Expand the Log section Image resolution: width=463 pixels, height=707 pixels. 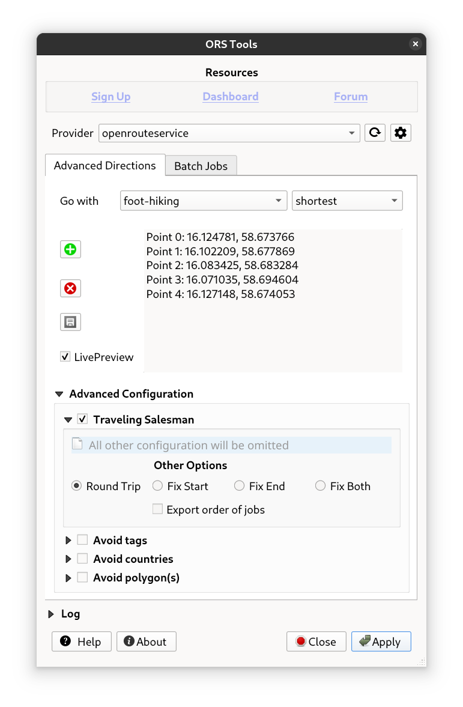52,614
